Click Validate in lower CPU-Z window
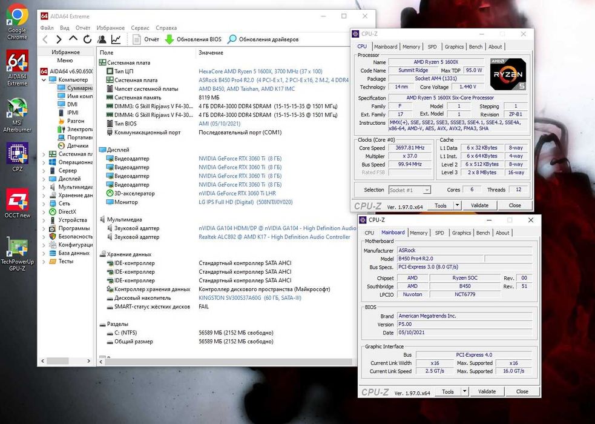Viewport: 595px width, 424px height. [x=487, y=391]
